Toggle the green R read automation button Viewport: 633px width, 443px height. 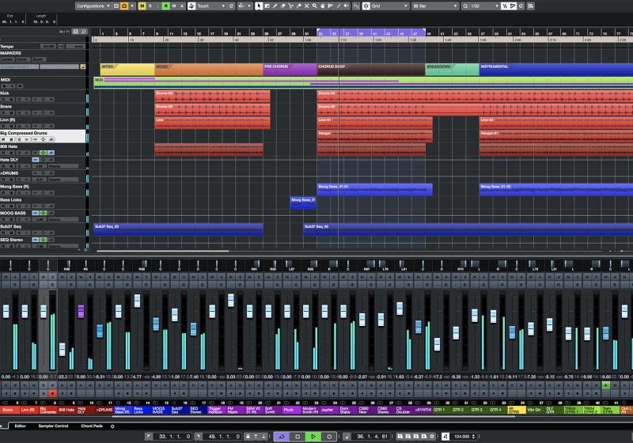165,6
